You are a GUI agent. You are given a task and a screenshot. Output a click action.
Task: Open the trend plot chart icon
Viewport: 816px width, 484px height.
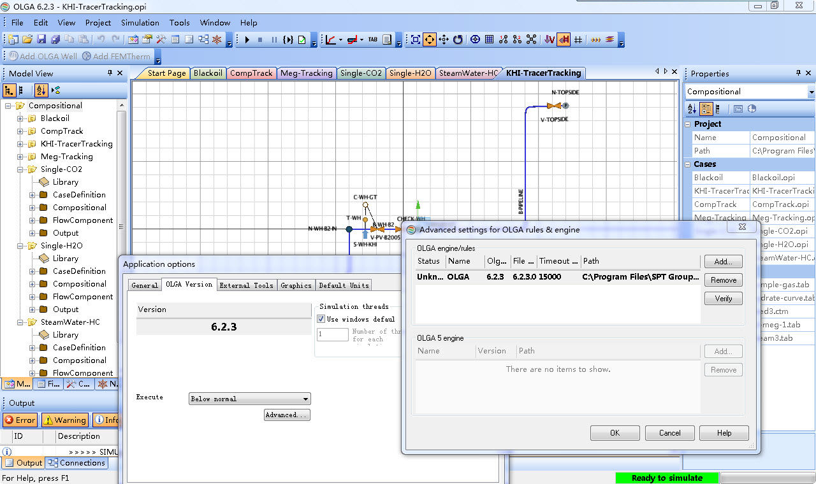point(331,39)
